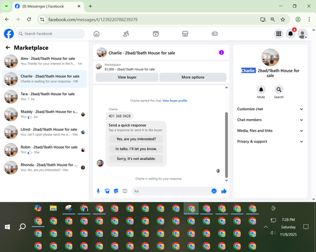Send quick reply 'Sorry, it's not available.'
The height and width of the screenshot is (252, 316).
pyautogui.click(x=136, y=159)
